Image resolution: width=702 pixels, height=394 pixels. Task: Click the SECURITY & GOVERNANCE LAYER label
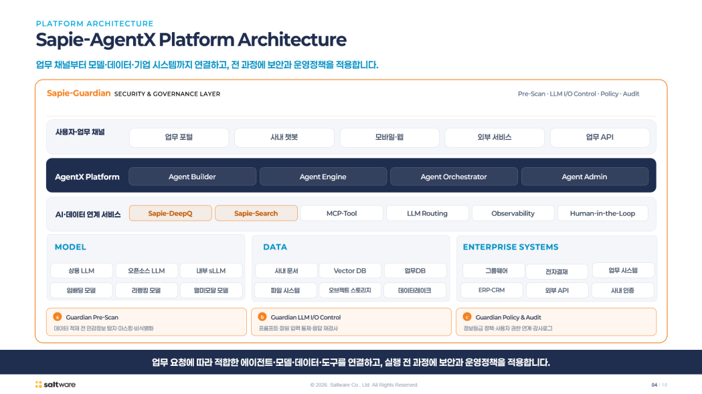(167, 94)
